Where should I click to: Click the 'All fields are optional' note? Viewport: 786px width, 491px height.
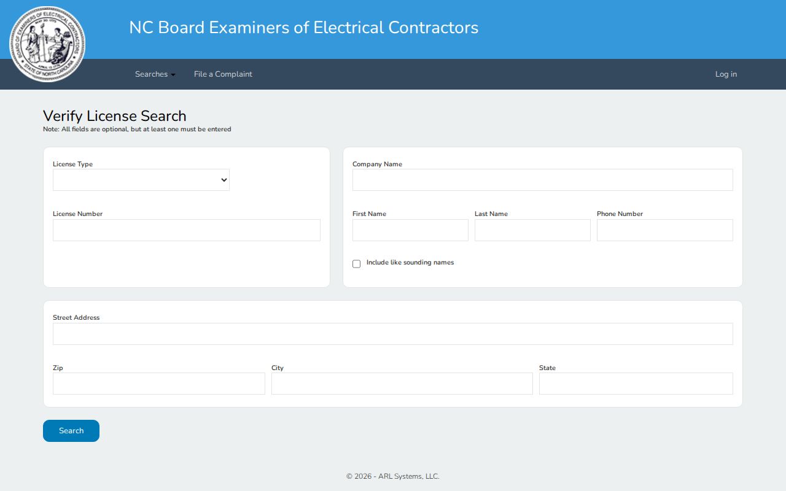pyautogui.click(x=137, y=130)
